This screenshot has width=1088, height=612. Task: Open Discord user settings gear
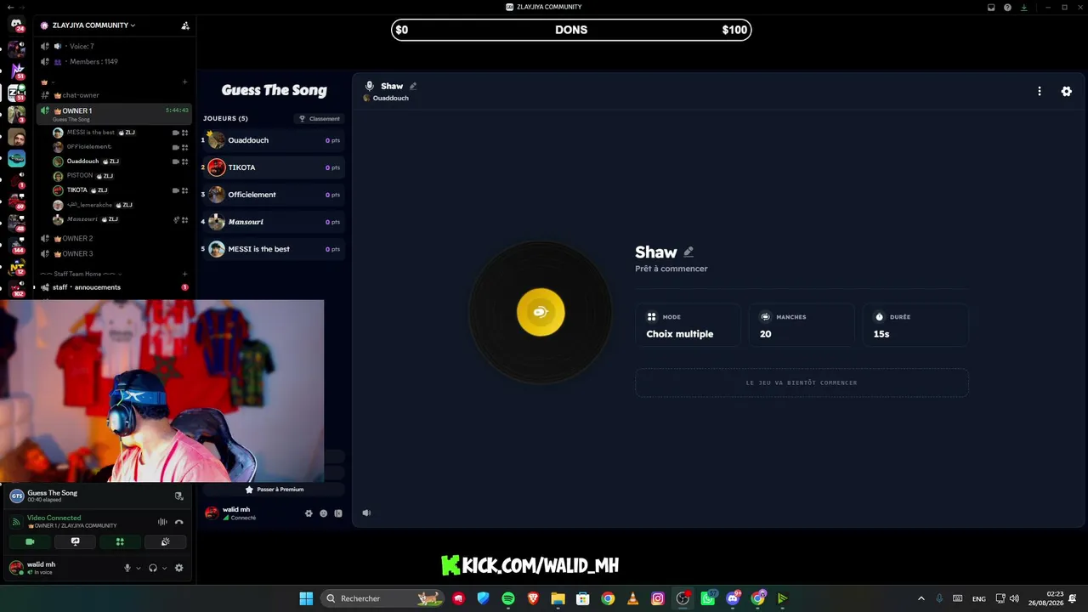178,568
